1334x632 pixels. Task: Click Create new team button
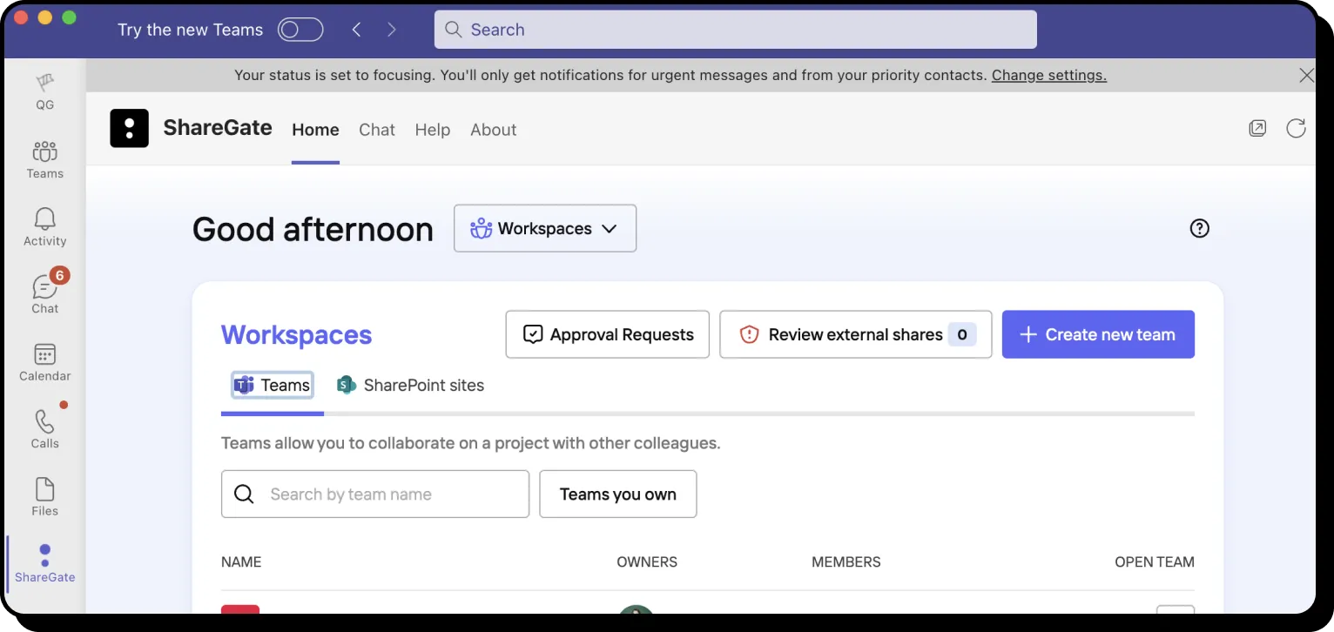pos(1098,334)
